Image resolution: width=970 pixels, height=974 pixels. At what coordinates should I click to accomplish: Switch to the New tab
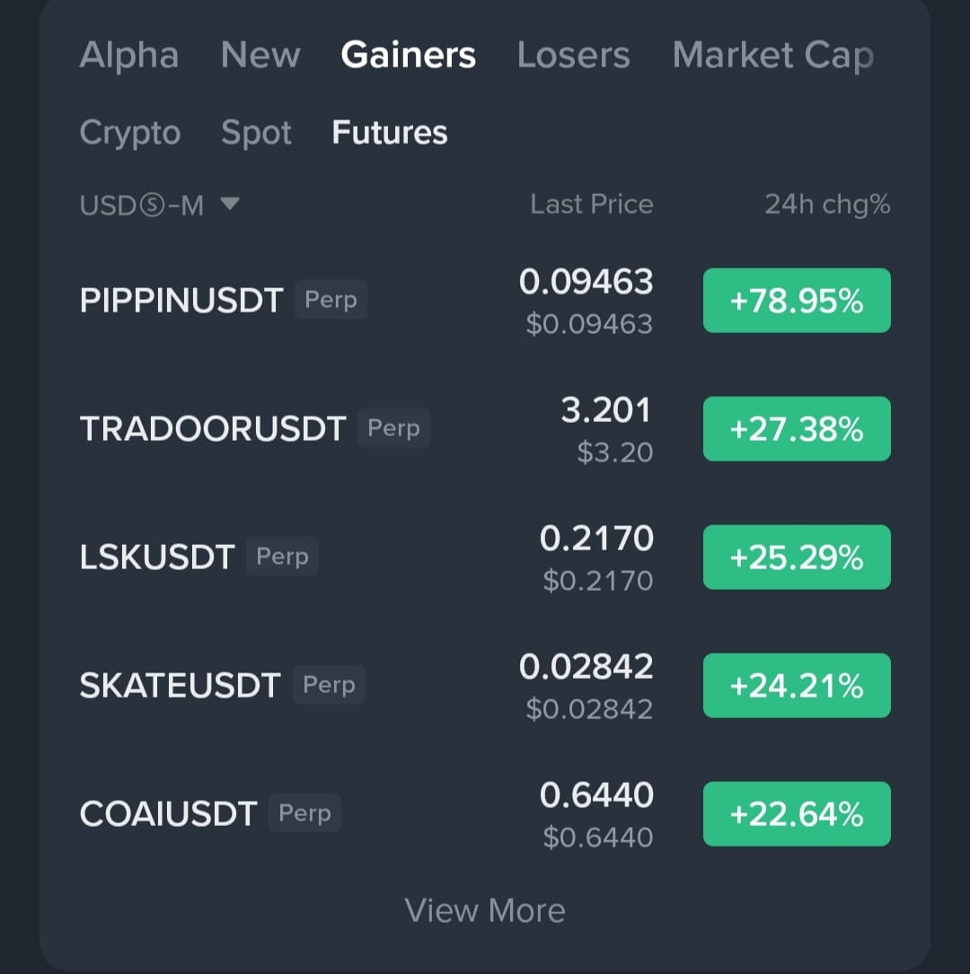pyautogui.click(x=260, y=56)
